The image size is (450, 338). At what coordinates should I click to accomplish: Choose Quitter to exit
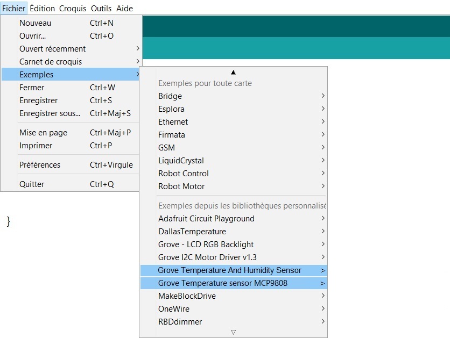pyautogui.click(x=71, y=184)
